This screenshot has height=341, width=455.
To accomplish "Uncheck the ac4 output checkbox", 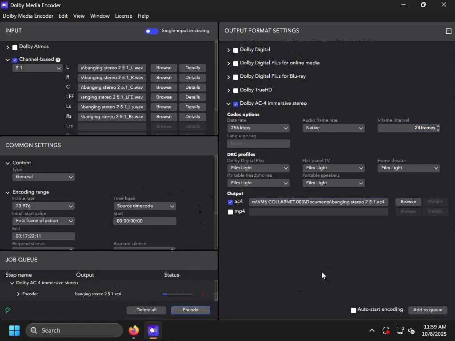I will click(x=231, y=202).
